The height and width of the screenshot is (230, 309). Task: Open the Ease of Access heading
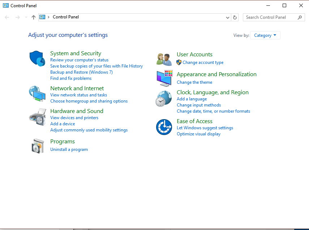[194, 121]
